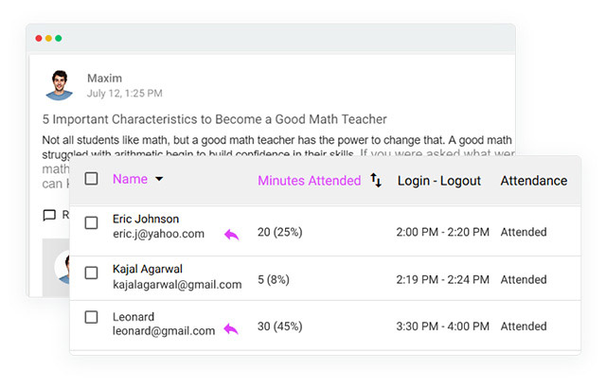Sort by the Minutes Attended column header

pos(309,181)
